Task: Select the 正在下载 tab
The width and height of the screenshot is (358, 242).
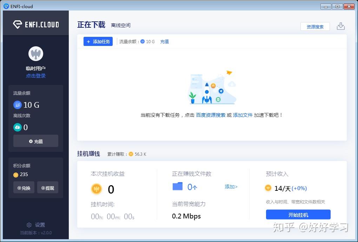Action: click(91, 25)
